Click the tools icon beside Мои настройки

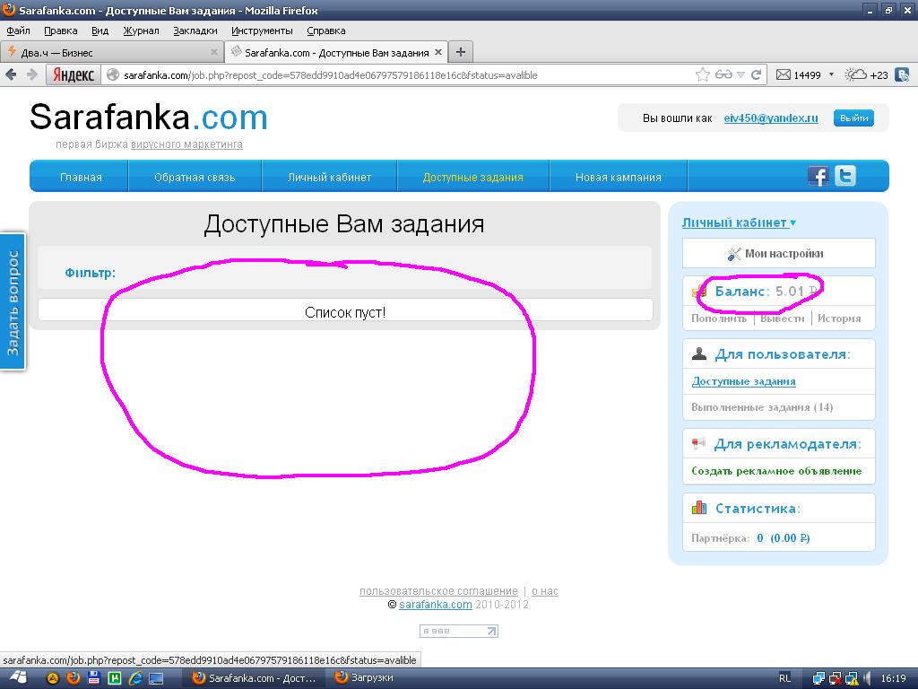[x=733, y=254]
